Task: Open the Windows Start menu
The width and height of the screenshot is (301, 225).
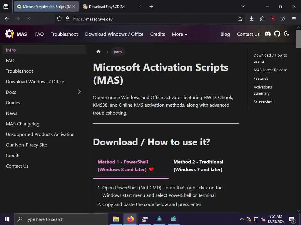Action: tap(7, 219)
